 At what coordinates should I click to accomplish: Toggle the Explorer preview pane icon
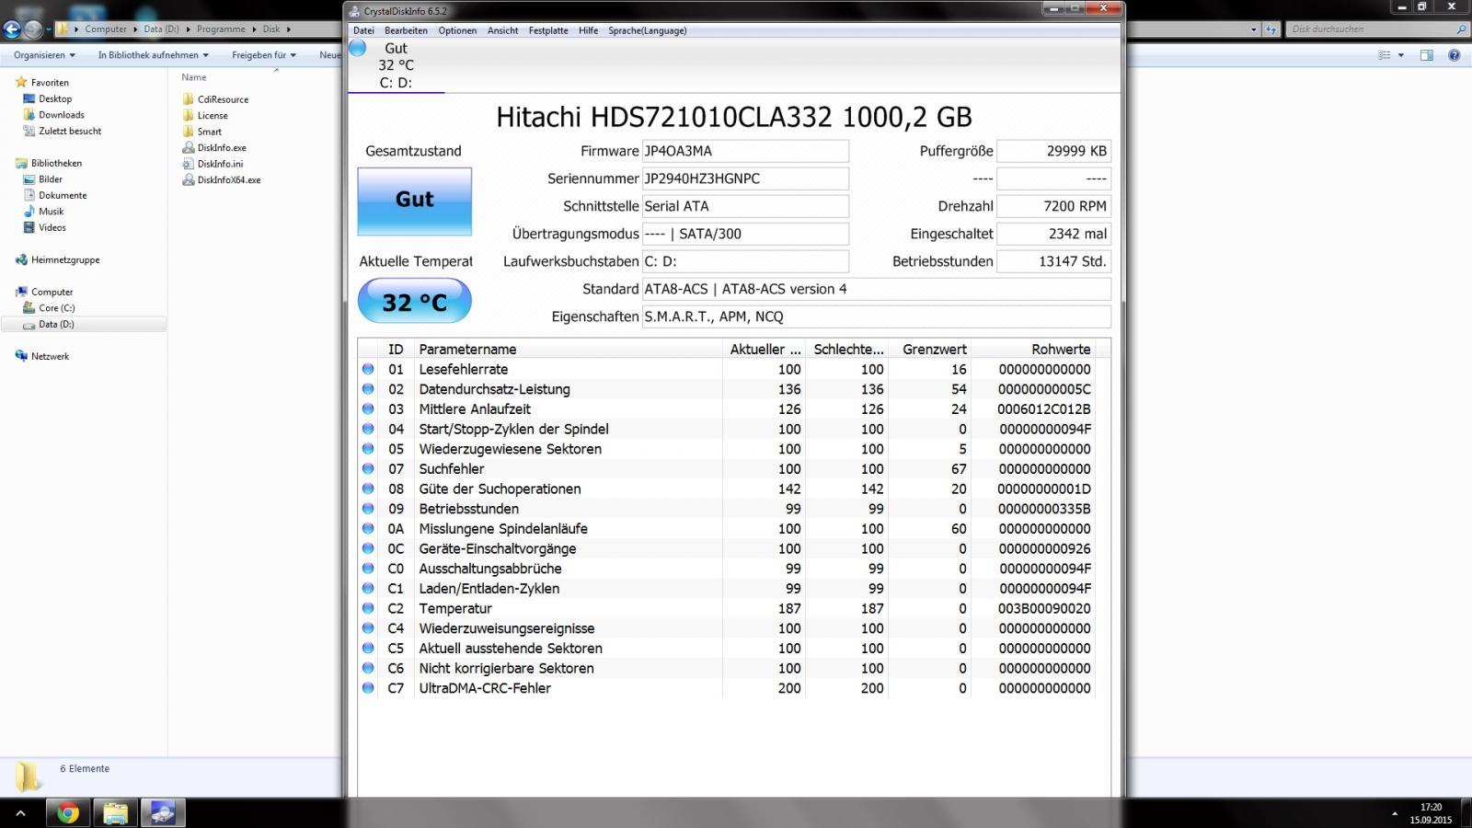pos(1427,55)
